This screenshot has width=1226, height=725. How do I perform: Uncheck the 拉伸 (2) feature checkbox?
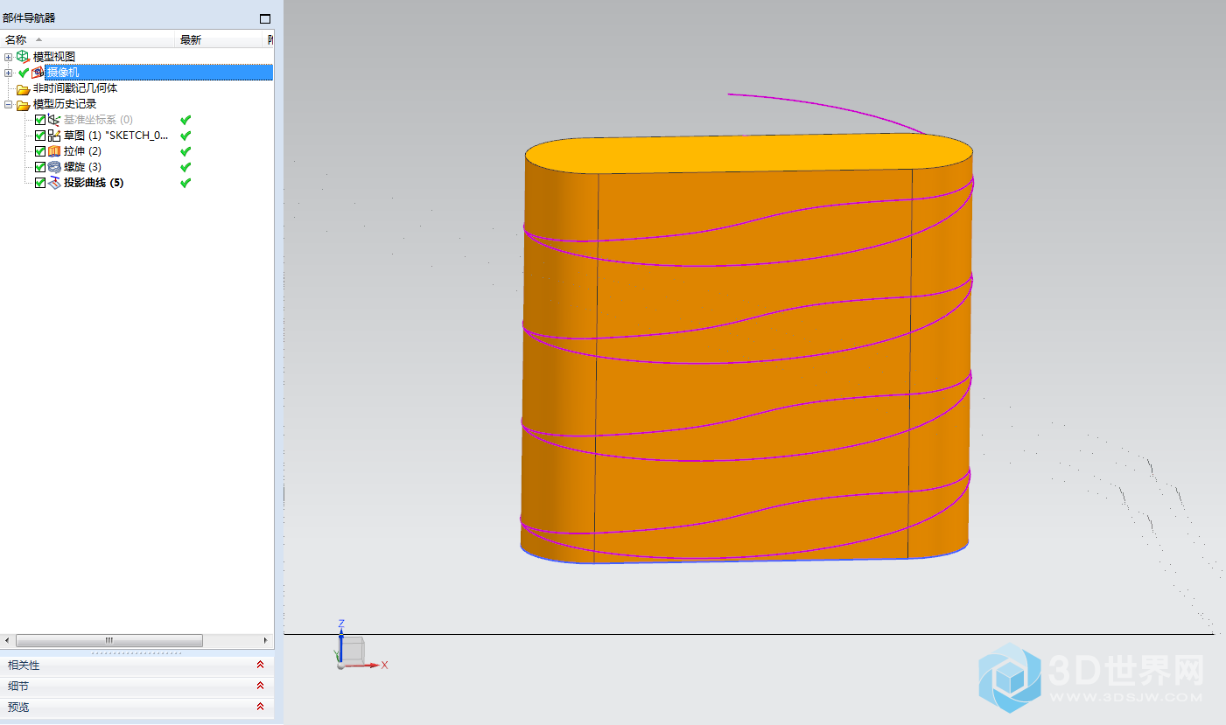pyautogui.click(x=40, y=151)
